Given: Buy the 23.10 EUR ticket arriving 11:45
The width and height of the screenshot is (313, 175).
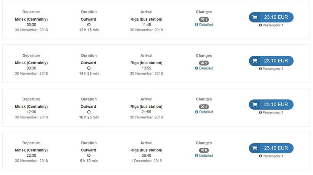Looking at the screenshot, I should (x=276, y=17).
